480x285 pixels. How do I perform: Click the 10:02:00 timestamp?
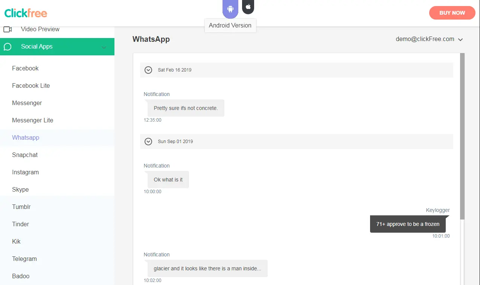152,280
